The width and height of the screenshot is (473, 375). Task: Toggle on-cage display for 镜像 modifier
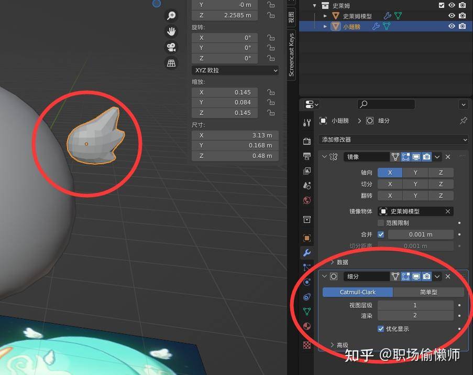pos(406,157)
